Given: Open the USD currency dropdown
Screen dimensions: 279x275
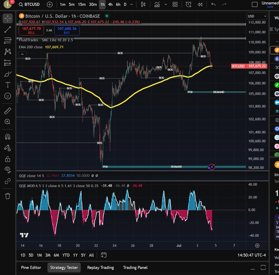Looking at the screenshot, I should tap(257, 16).
